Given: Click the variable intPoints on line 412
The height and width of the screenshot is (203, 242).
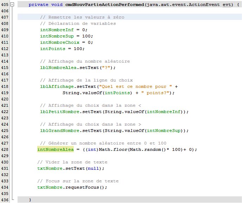Looking at the screenshot, I should (53, 49).
